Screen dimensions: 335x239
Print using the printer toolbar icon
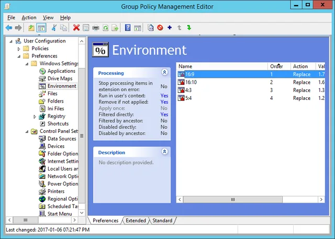(95, 28)
